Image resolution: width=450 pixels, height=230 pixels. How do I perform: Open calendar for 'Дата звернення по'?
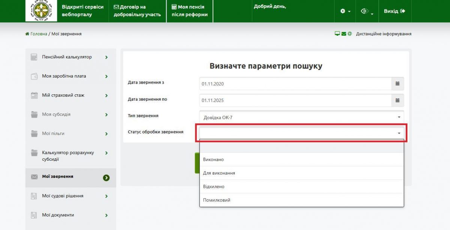tap(397, 100)
